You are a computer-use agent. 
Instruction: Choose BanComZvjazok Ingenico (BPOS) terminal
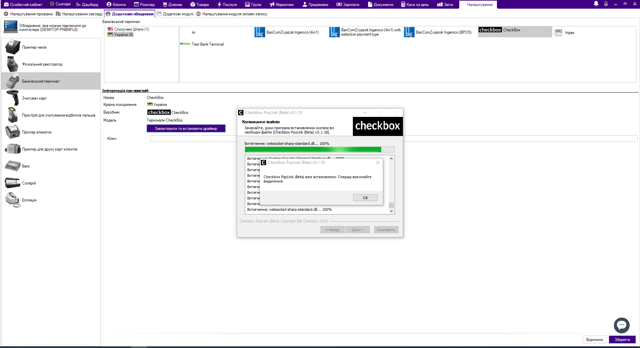(x=438, y=32)
